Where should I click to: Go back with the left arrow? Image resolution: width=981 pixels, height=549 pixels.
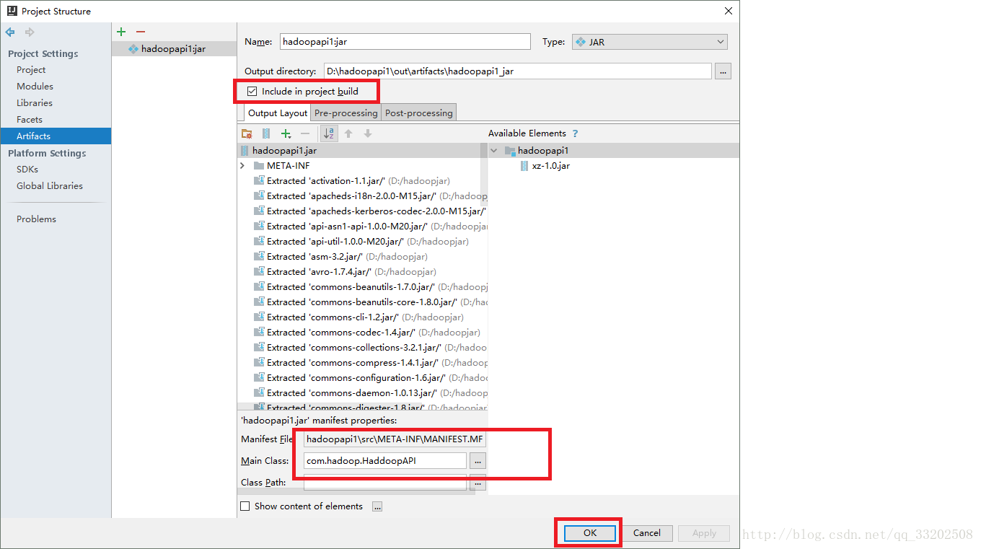point(10,32)
